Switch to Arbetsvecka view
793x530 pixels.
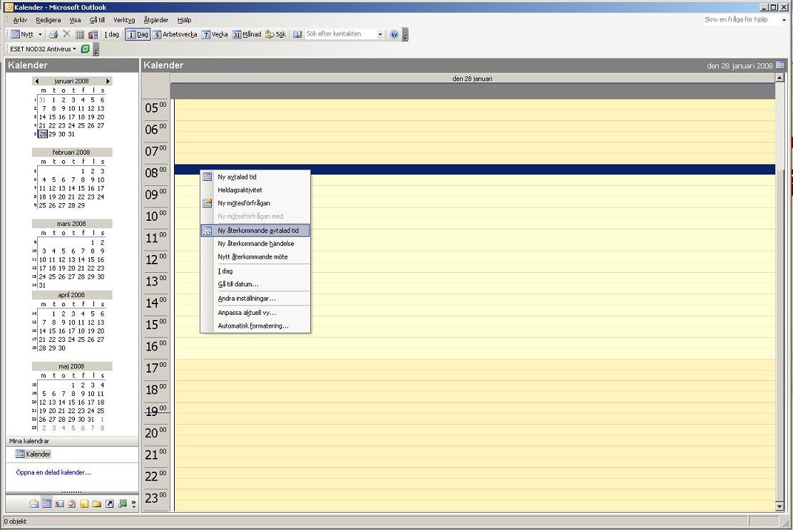click(175, 34)
